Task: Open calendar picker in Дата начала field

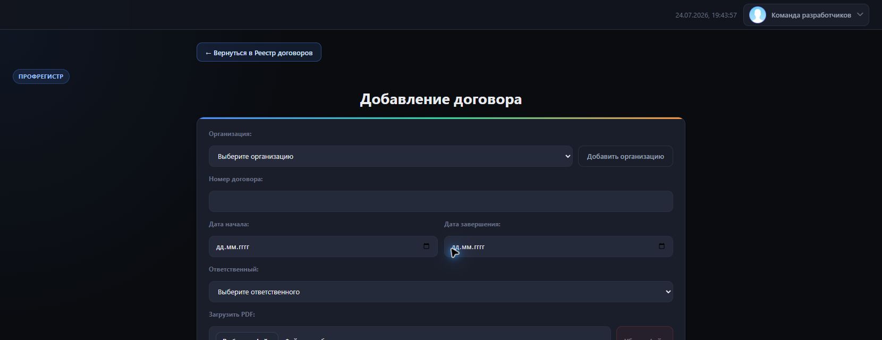Action: click(x=426, y=246)
